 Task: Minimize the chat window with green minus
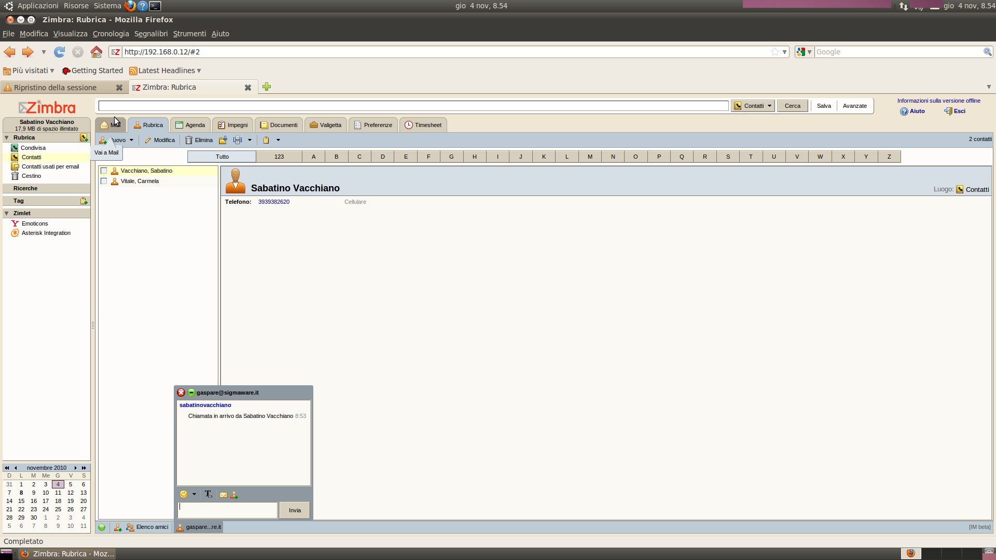pos(191,393)
